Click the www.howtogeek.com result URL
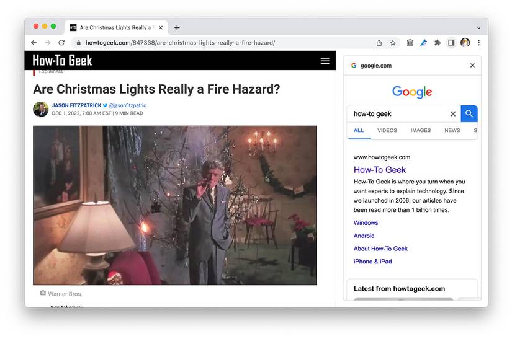Viewport: 512px width, 339px height. [382, 157]
